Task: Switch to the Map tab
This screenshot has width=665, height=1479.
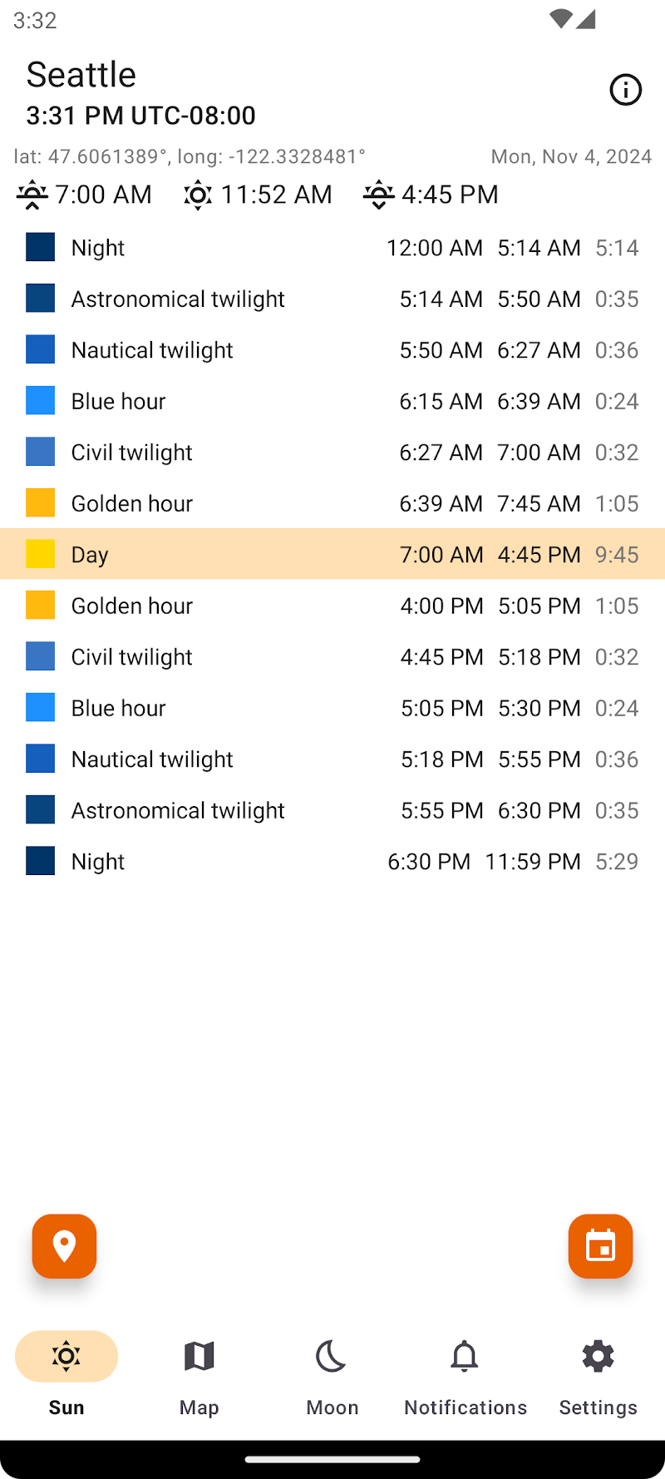Action: click(199, 1373)
